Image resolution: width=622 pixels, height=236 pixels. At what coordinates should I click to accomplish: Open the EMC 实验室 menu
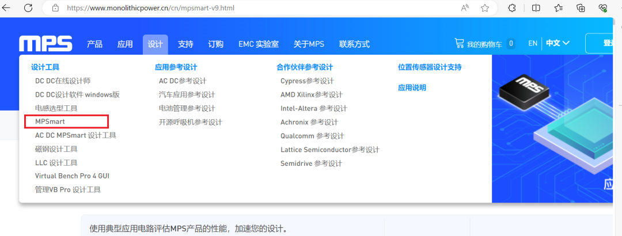point(258,44)
